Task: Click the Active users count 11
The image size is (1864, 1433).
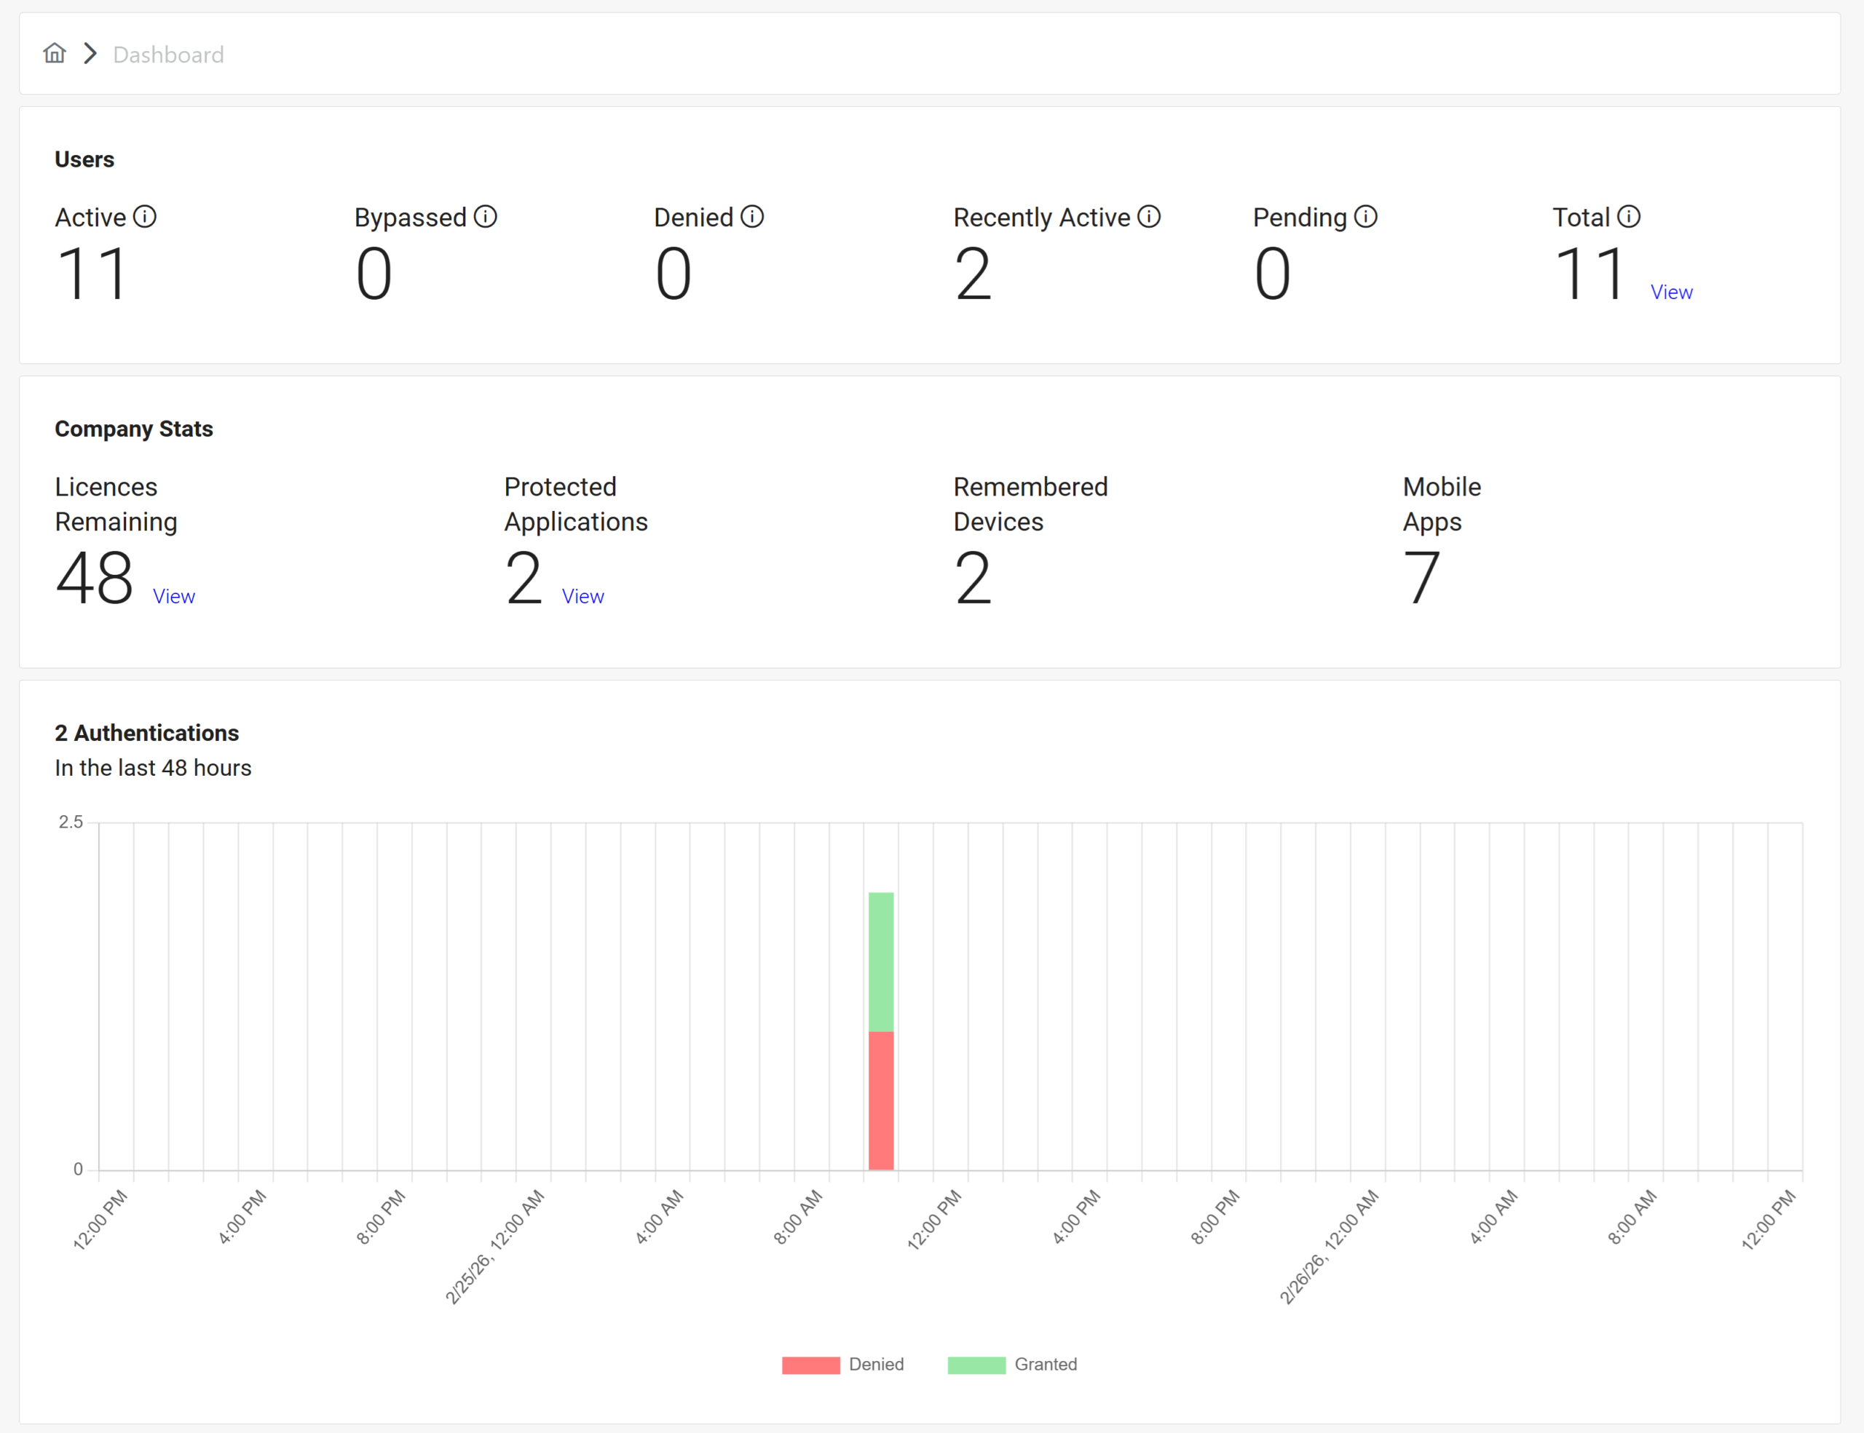Action: [92, 274]
